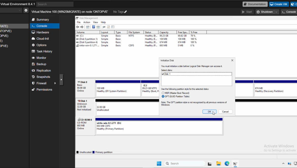
Task: Click the Disk Management taskbar icon
Action: pyautogui.click(x=235, y=164)
